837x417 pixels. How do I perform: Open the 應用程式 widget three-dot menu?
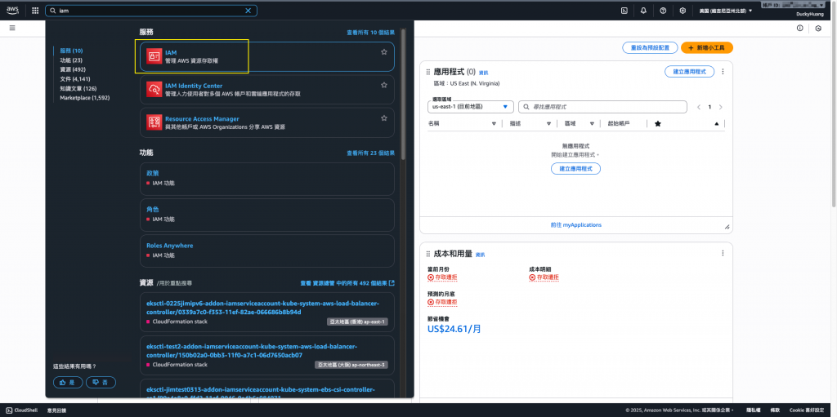(x=723, y=72)
